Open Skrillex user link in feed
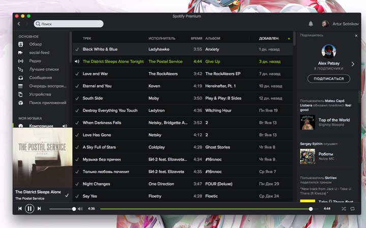Viewport: 366px width, 228px height. point(331,178)
